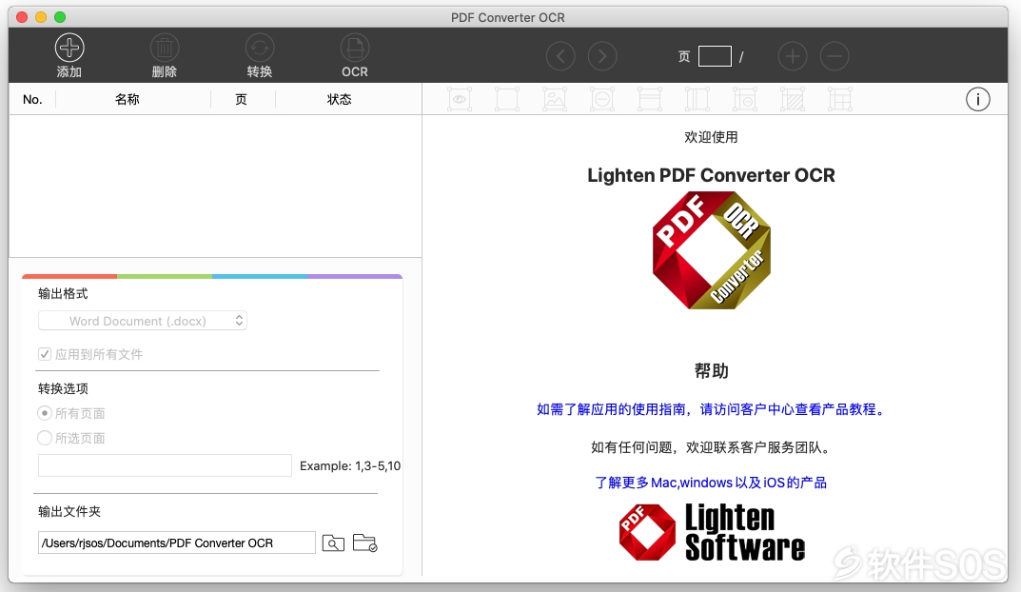Viewport: 1021px width, 592px height.
Task: Go to previous page with left chevron
Action: pos(560,56)
